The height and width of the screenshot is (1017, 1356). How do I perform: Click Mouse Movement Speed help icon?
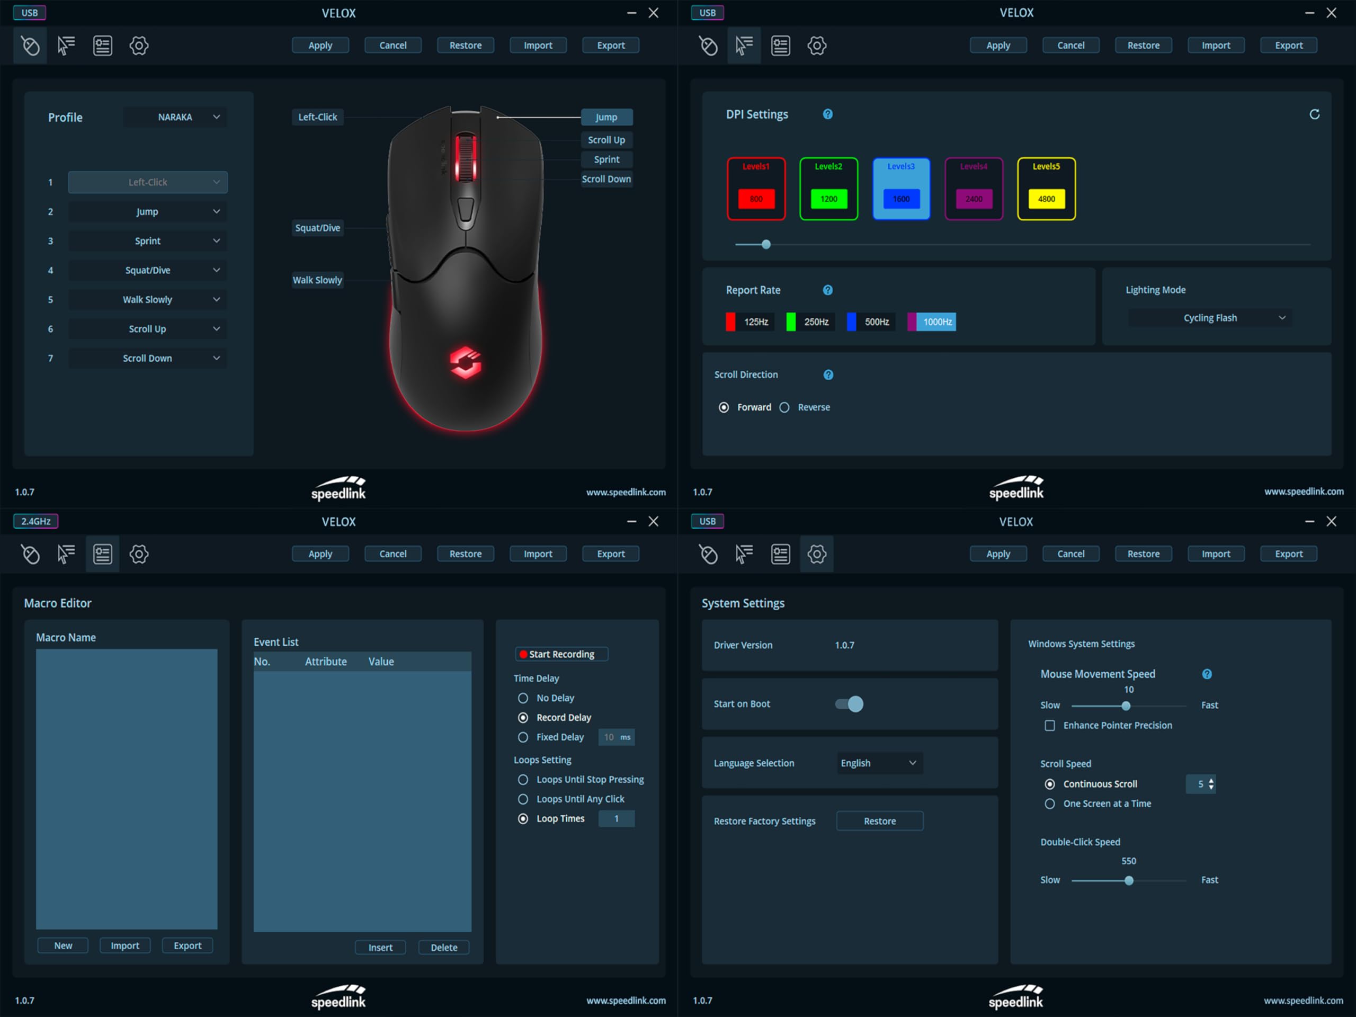click(1207, 674)
